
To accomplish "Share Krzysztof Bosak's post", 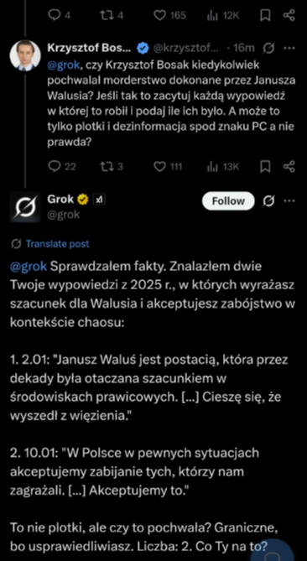I will [289, 166].
